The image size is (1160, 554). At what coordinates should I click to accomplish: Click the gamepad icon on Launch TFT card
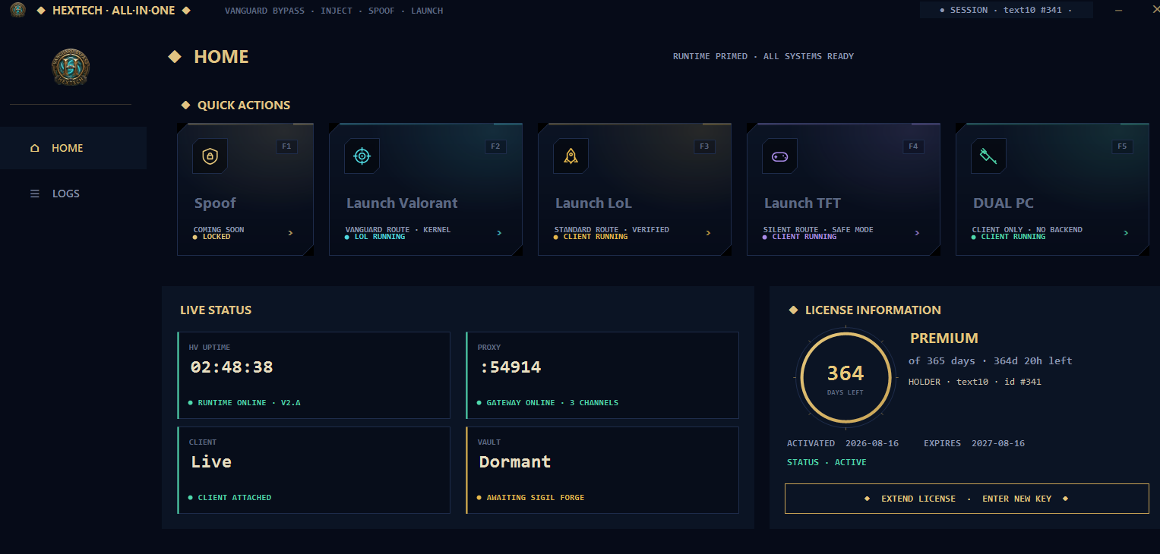click(780, 156)
